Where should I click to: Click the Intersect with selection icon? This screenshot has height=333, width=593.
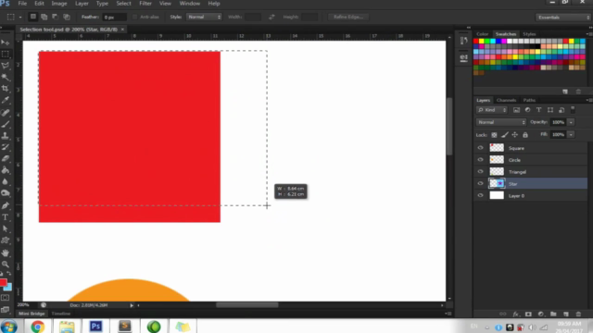coord(67,17)
